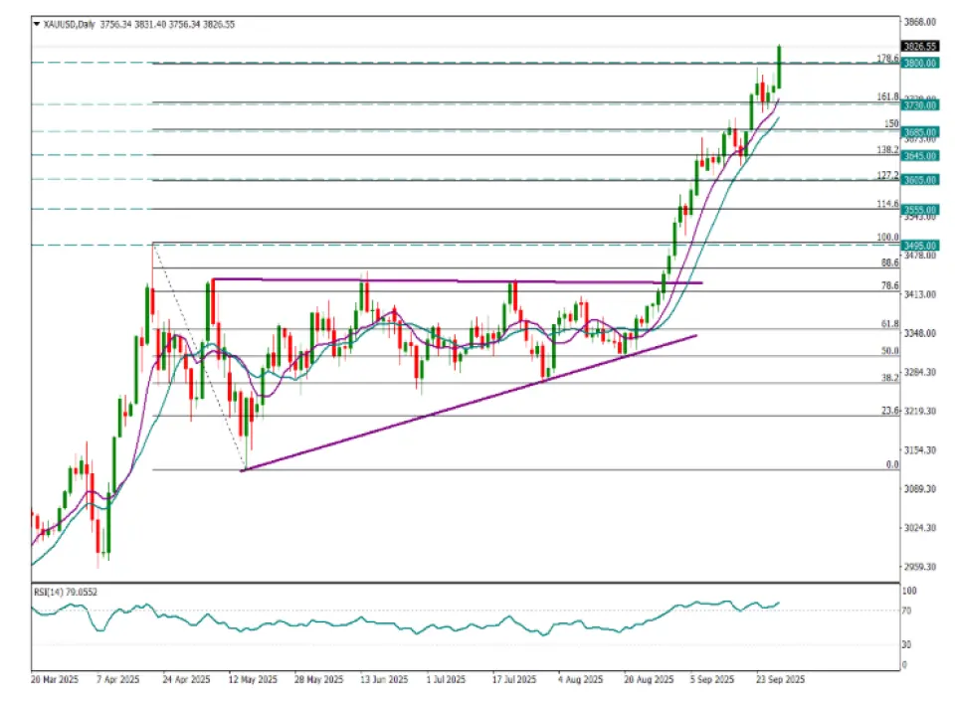Select the current price label 3826.55
955x701 pixels.
(x=919, y=46)
